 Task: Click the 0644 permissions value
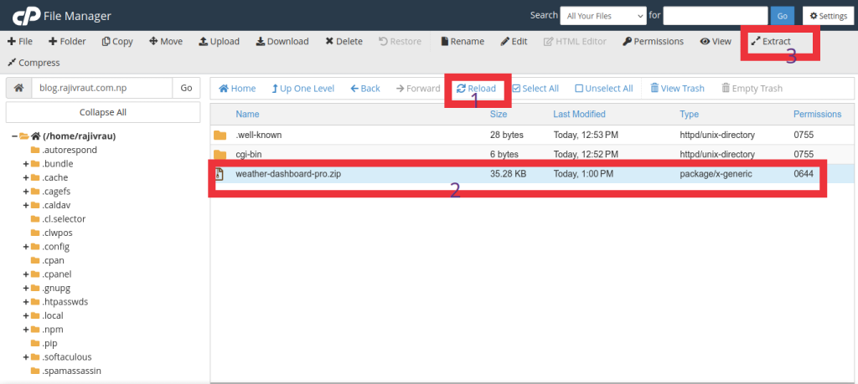804,174
